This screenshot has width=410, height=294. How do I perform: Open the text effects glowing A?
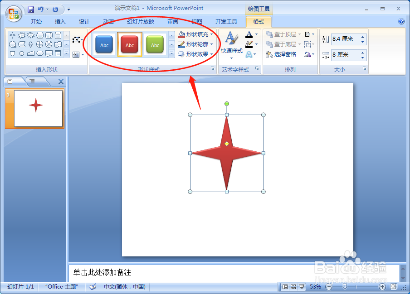pyautogui.click(x=249, y=54)
